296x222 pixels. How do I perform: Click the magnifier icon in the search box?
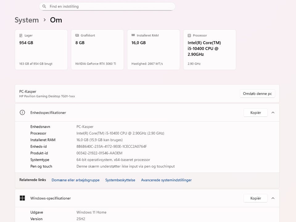click(44, 6)
